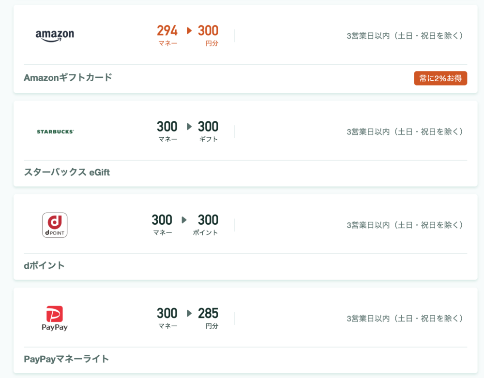Click the PayPay logo icon

pos(55,319)
